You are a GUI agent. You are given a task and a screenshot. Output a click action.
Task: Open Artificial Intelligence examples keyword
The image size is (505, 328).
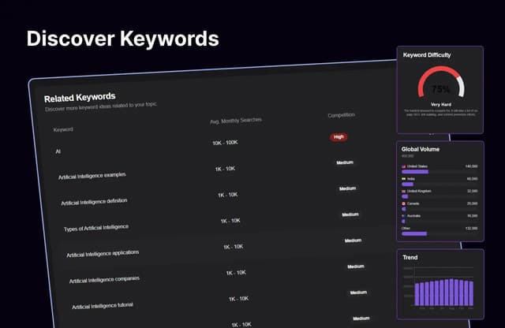click(92, 175)
